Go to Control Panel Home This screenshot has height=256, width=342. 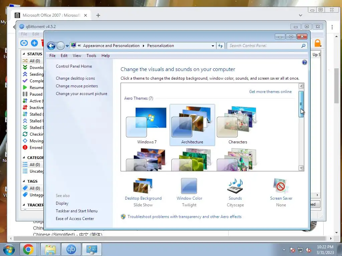(74, 66)
